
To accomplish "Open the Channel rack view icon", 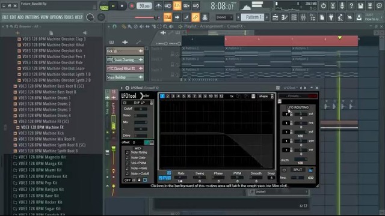I will click(294, 17).
